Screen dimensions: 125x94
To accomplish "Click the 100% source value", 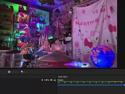I will [x=47, y=80].
